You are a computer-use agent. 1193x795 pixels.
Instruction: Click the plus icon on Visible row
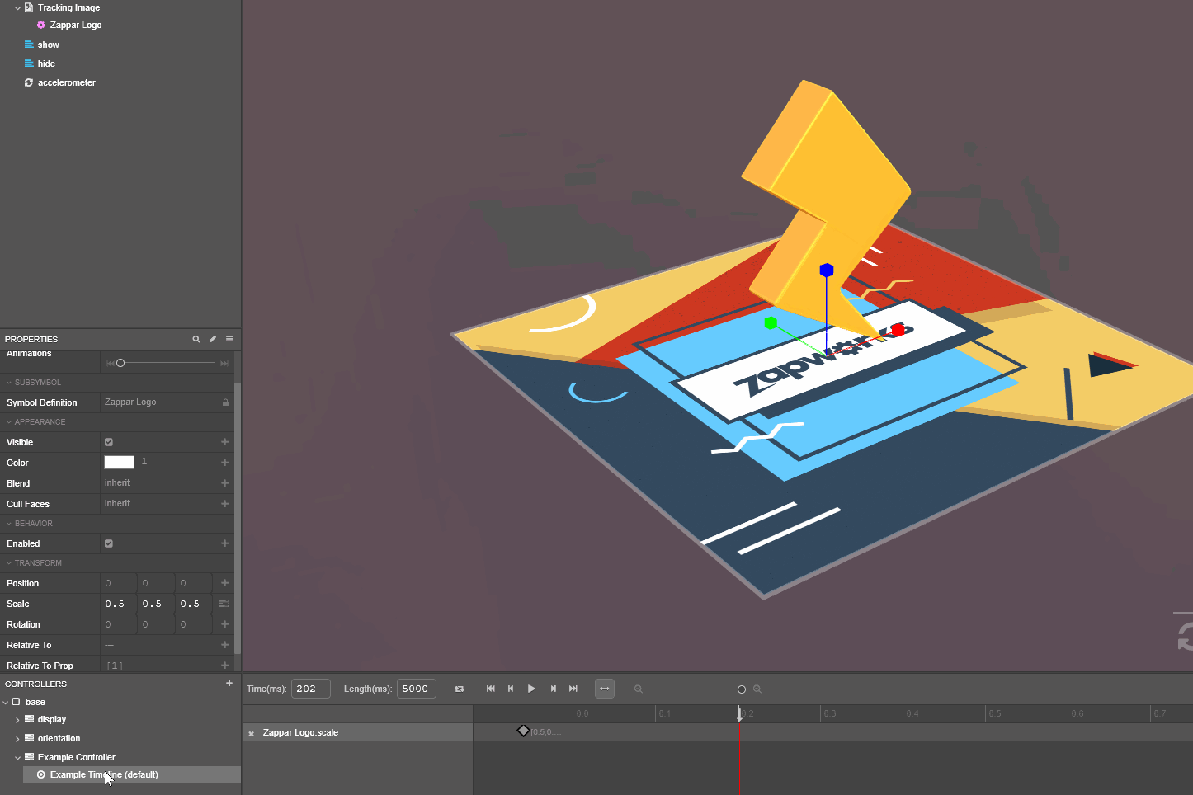click(224, 442)
